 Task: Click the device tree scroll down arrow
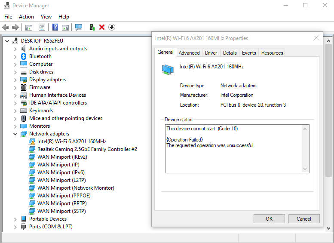tap(328, 228)
